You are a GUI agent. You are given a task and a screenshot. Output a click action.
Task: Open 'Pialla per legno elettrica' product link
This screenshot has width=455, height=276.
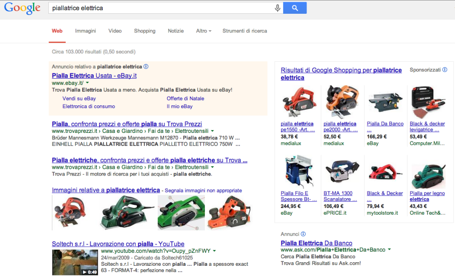[427, 196]
